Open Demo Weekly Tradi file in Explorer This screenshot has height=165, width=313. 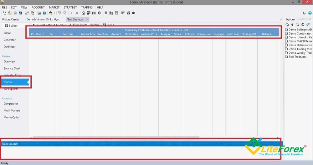(299, 53)
